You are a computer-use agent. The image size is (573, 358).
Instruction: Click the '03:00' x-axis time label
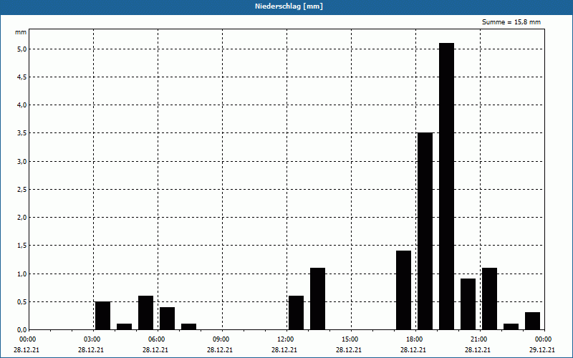[x=92, y=339]
